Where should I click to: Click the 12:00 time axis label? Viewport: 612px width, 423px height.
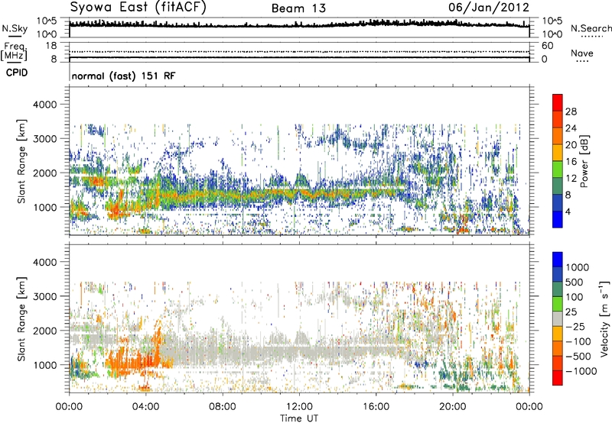coord(299,407)
